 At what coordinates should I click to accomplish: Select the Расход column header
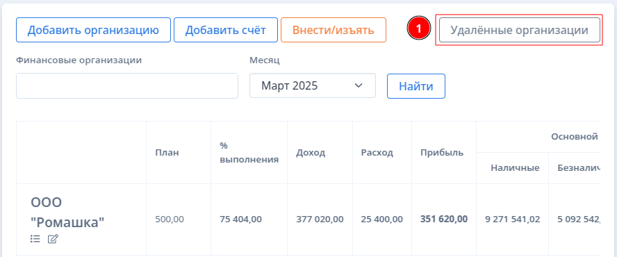pyautogui.click(x=377, y=153)
